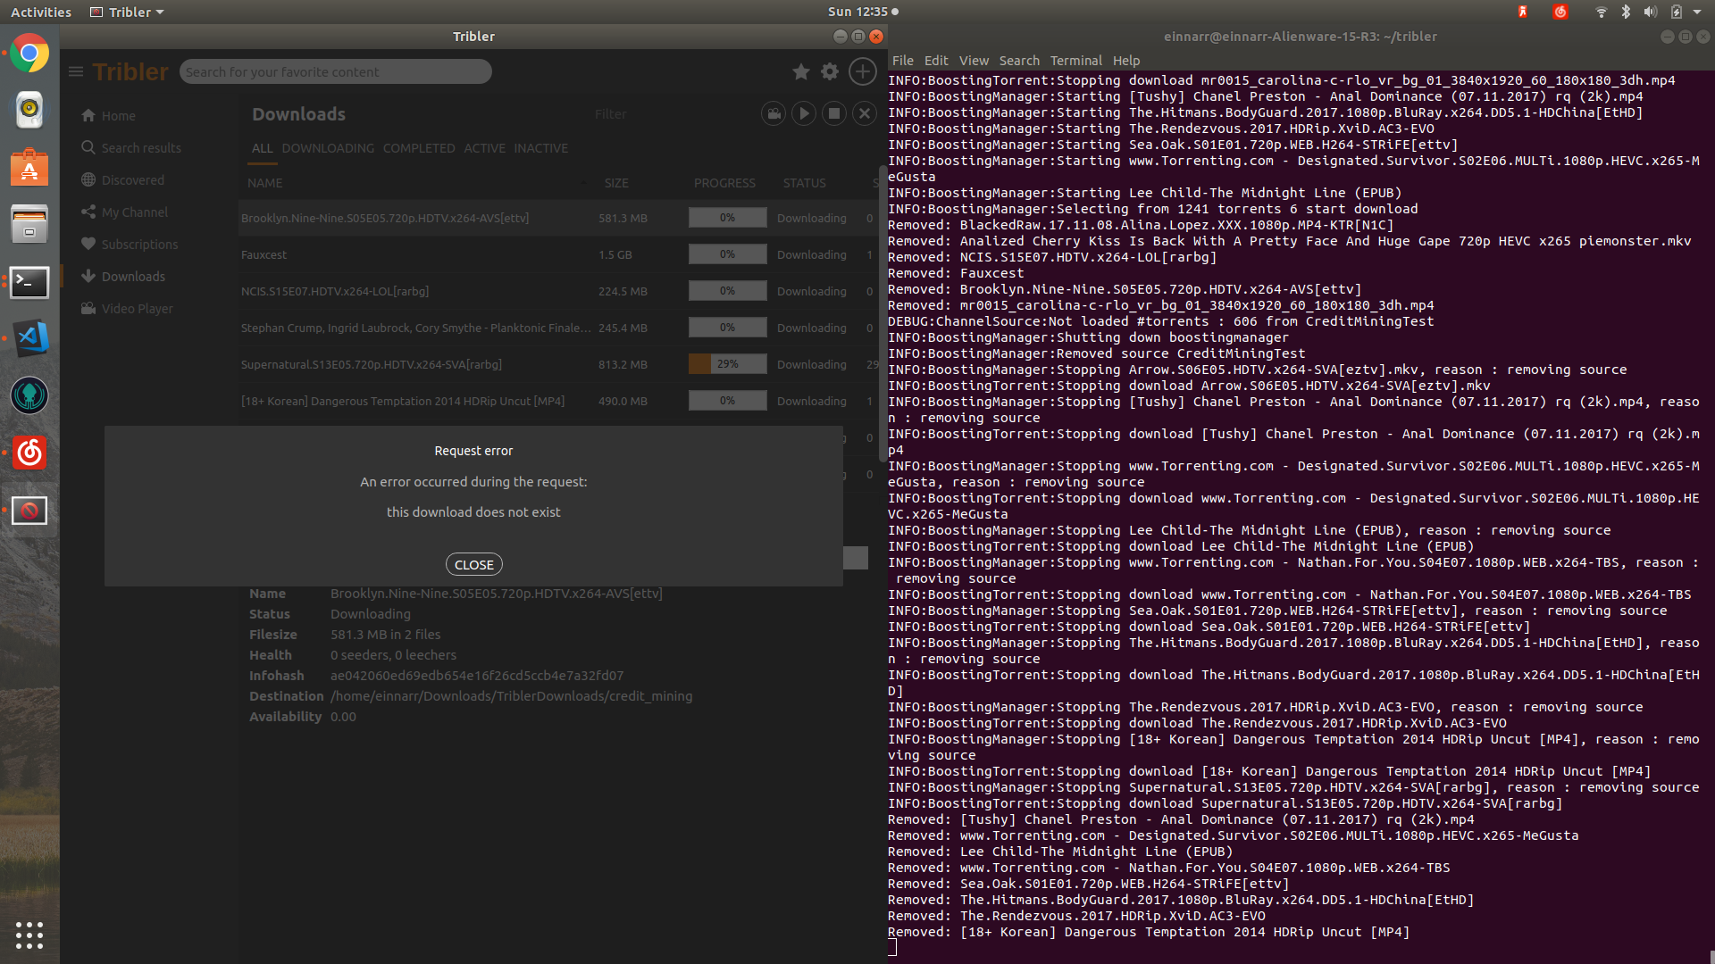The height and width of the screenshot is (964, 1715).
Task: Add a new torrent with the plus icon
Action: coord(862,71)
